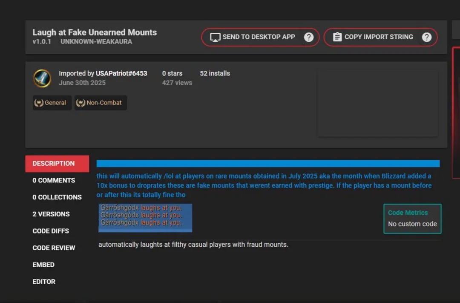Screen dimensions: 460x303
Task: Open the USAPatriot#6453 profile avatar
Action: [42, 78]
